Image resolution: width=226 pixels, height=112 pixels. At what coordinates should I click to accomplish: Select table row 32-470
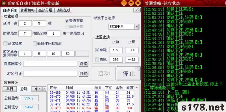click(91, 96)
